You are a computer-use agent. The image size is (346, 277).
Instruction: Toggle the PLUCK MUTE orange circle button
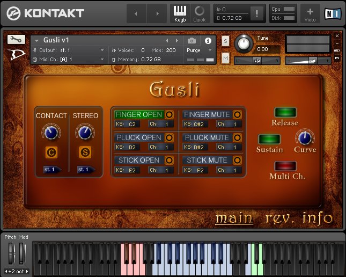(238, 137)
